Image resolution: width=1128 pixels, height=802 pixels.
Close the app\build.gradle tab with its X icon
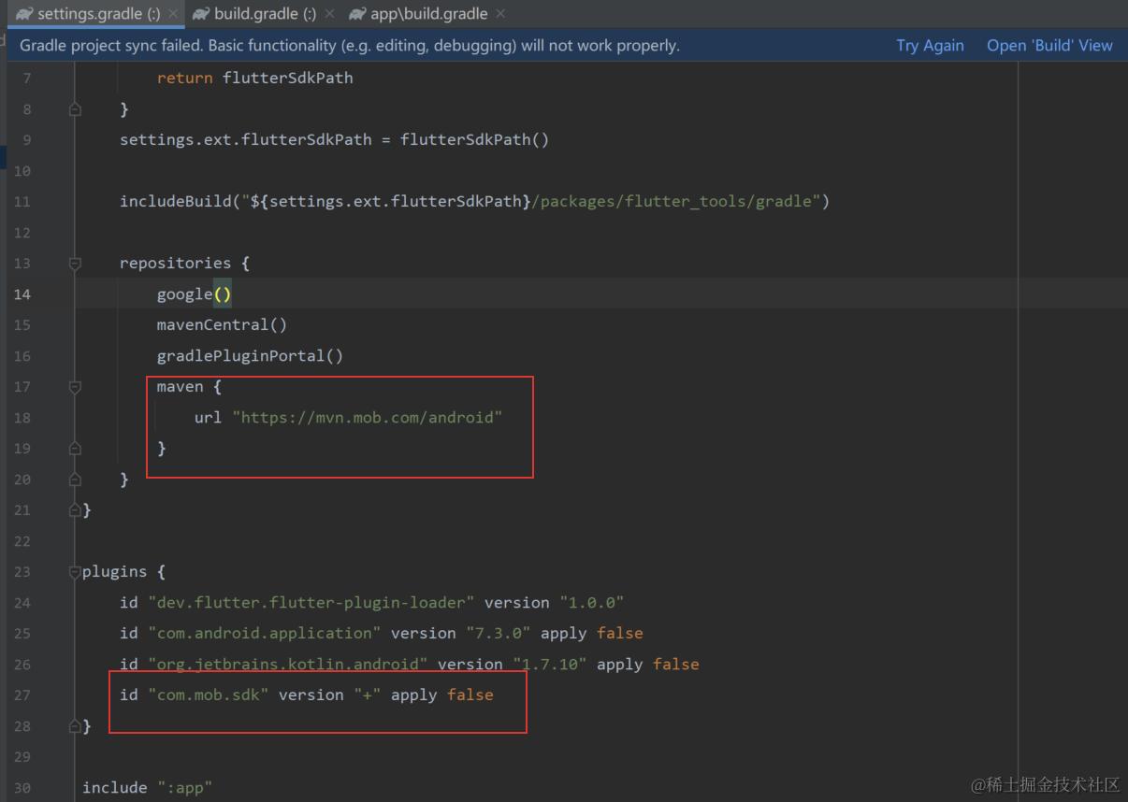[502, 13]
